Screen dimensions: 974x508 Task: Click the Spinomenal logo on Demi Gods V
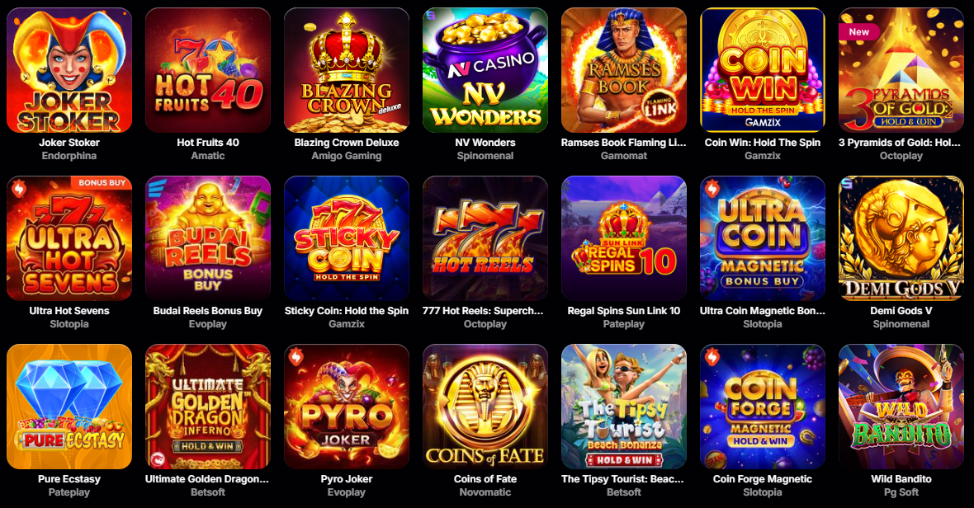point(847,184)
